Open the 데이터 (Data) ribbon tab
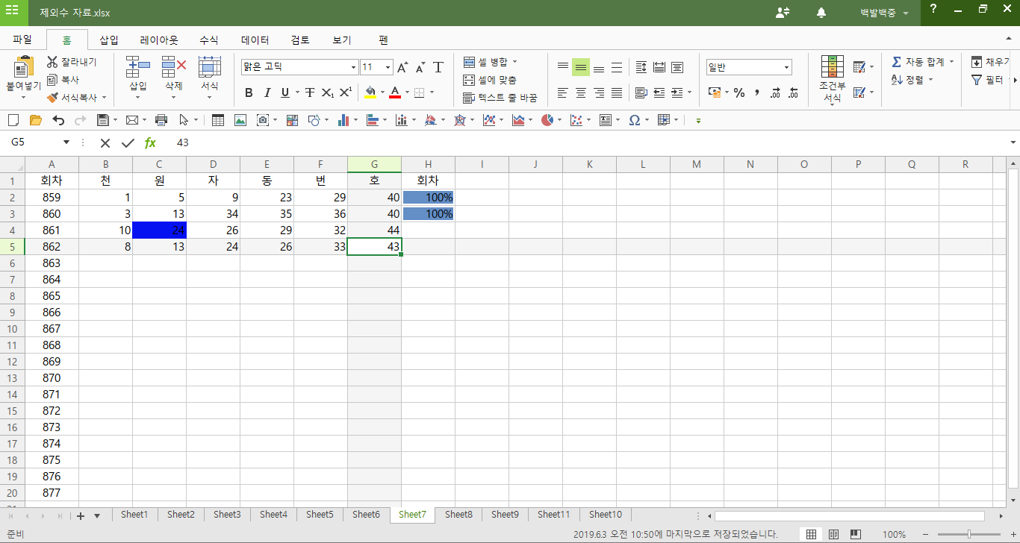Screen dimensions: 1020x543 255,40
